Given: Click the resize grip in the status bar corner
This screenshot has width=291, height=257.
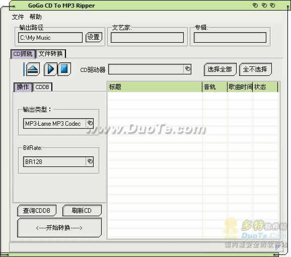Looking at the screenshot, I should (x=277, y=246).
